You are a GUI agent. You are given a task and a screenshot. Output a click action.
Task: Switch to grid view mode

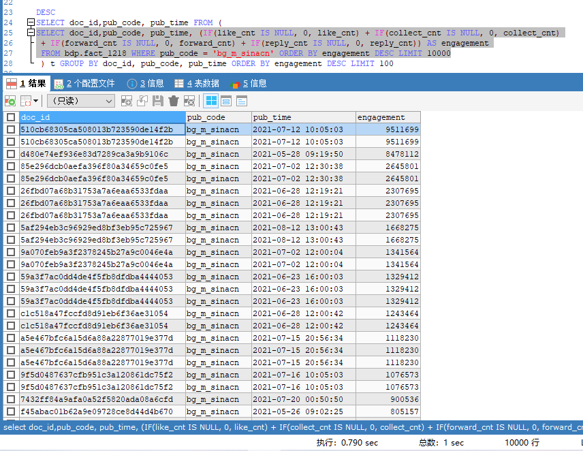coord(211,101)
